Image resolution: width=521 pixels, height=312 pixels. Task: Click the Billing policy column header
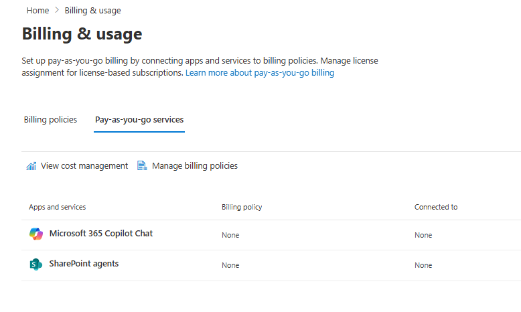coord(242,207)
